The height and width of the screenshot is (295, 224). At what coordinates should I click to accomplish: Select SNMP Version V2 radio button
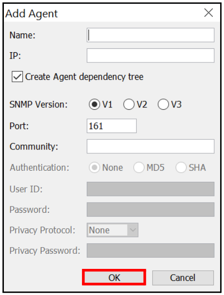pos(129,104)
